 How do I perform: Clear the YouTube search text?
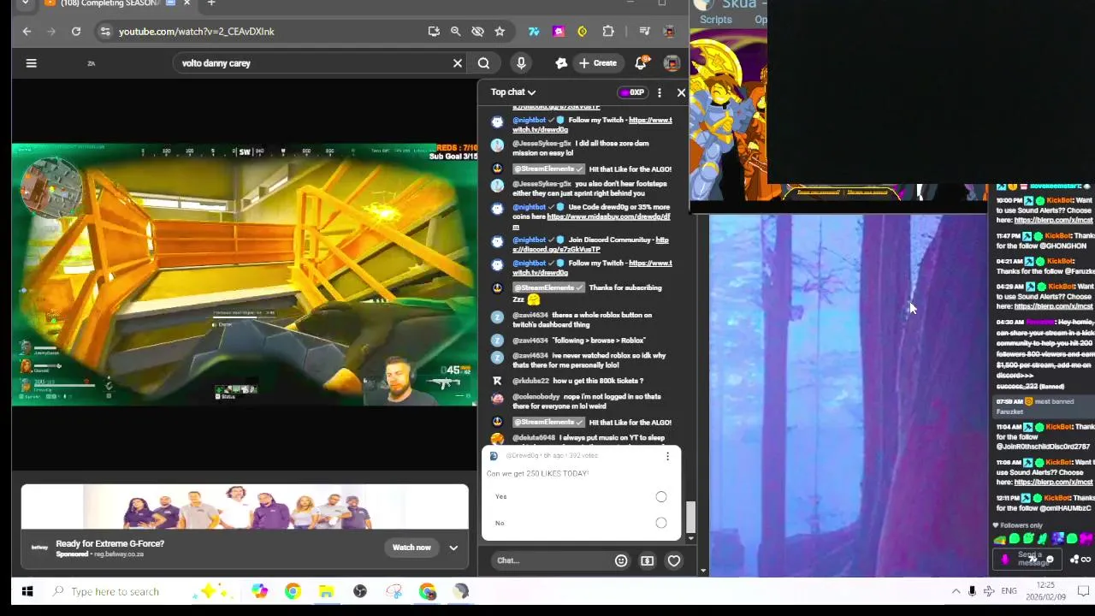[x=458, y=63]
